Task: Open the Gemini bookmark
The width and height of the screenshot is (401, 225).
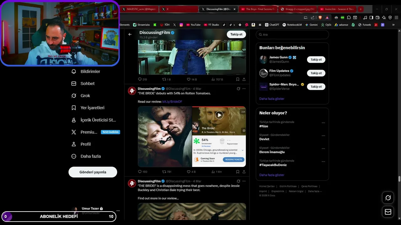Action: (x=311, y=25)
